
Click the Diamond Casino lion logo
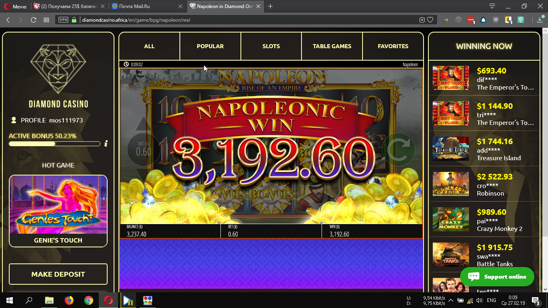58,69
